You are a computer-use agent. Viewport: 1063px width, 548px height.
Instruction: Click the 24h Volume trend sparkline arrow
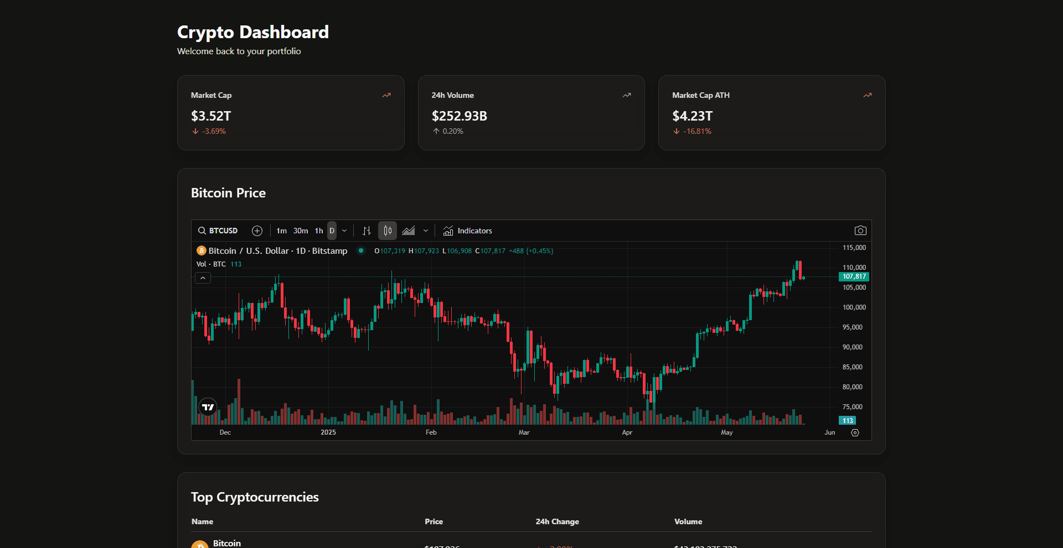tap(626, 95)
